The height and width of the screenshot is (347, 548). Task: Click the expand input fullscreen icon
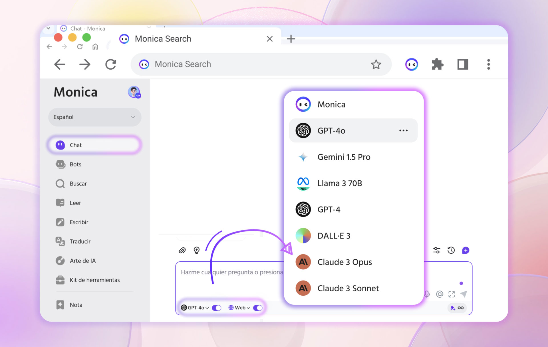(x=452, y=294)
